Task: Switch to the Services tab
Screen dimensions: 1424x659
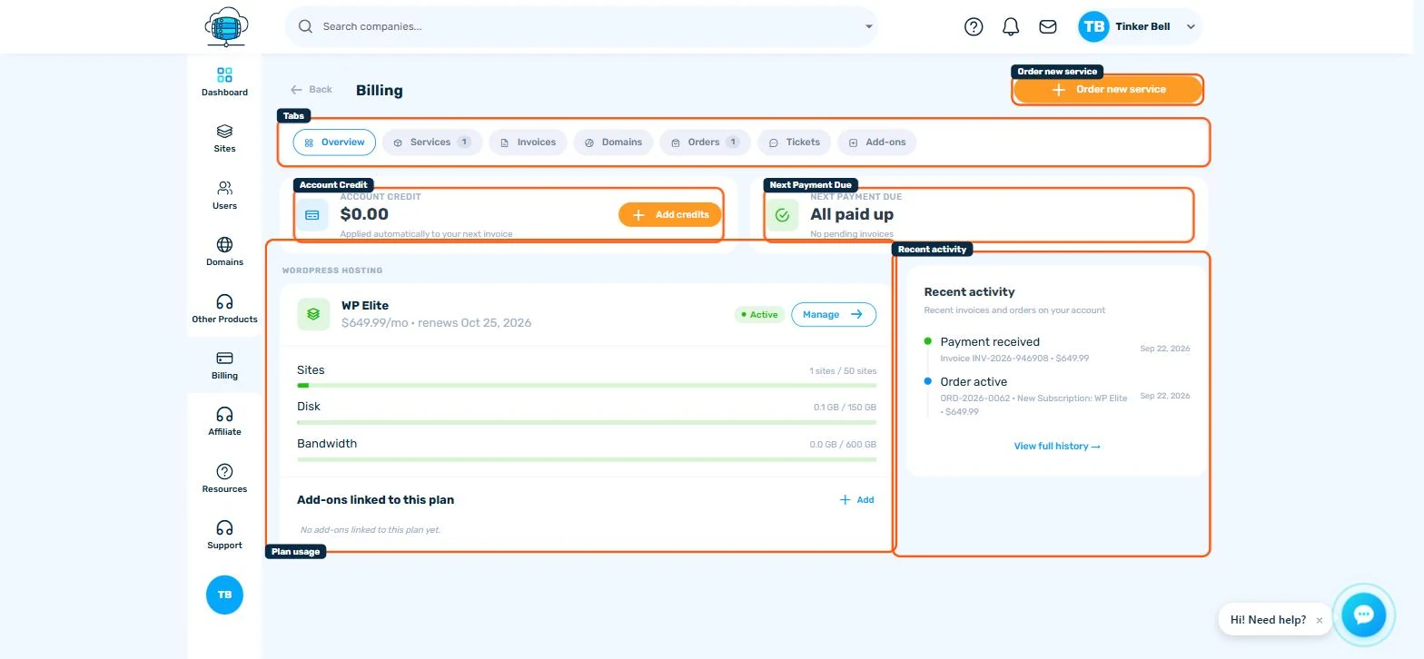Action: coord(432,142)
